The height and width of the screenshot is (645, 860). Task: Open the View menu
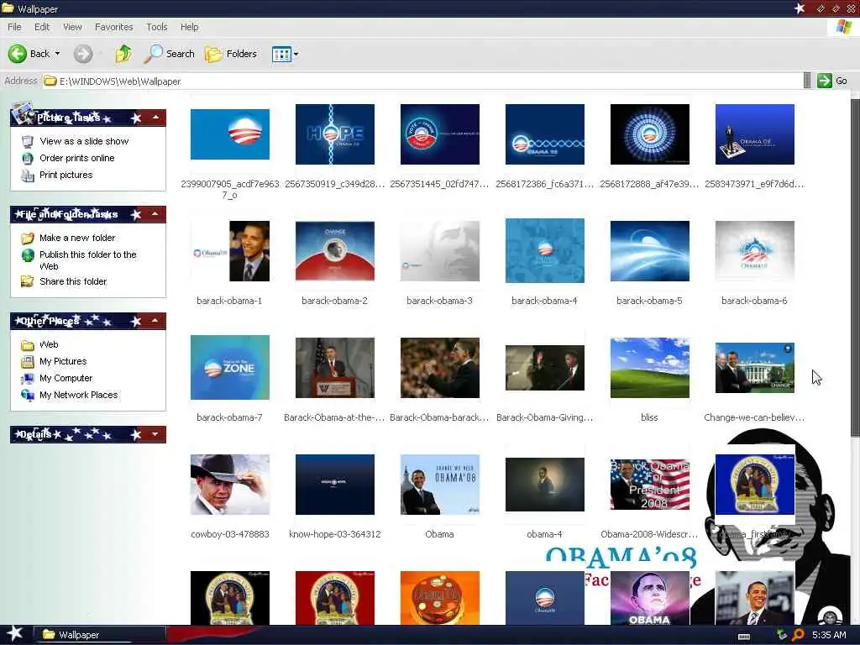[x=72, y=27]
